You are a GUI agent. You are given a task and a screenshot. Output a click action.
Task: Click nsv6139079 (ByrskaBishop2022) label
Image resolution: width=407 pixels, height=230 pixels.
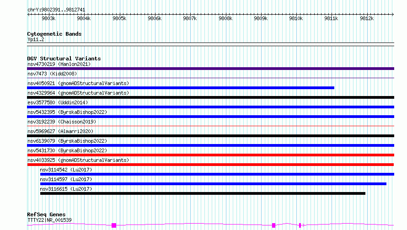coord(67,141)
